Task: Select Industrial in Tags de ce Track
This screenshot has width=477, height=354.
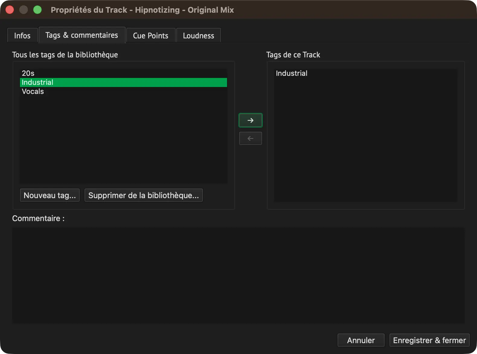Action: click(366, 73)
